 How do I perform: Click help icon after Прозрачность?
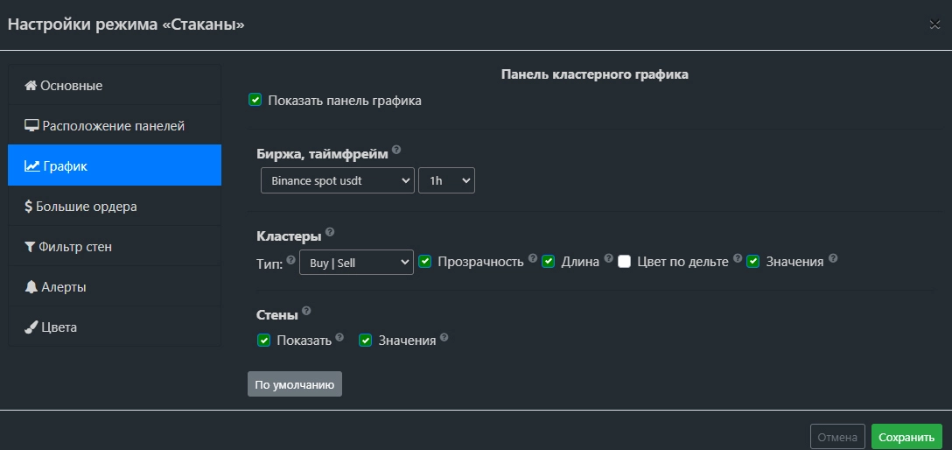533,258
